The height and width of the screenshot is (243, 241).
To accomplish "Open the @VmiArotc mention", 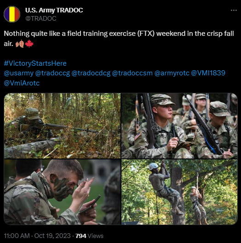I will point(22,83).
